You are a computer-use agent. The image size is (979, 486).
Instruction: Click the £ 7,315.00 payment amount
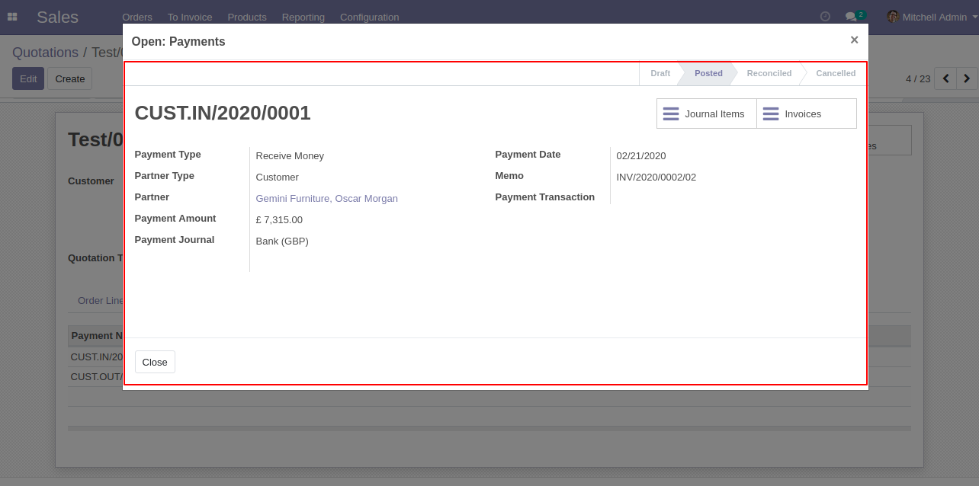pyautogui.click(x=279, y=219)
